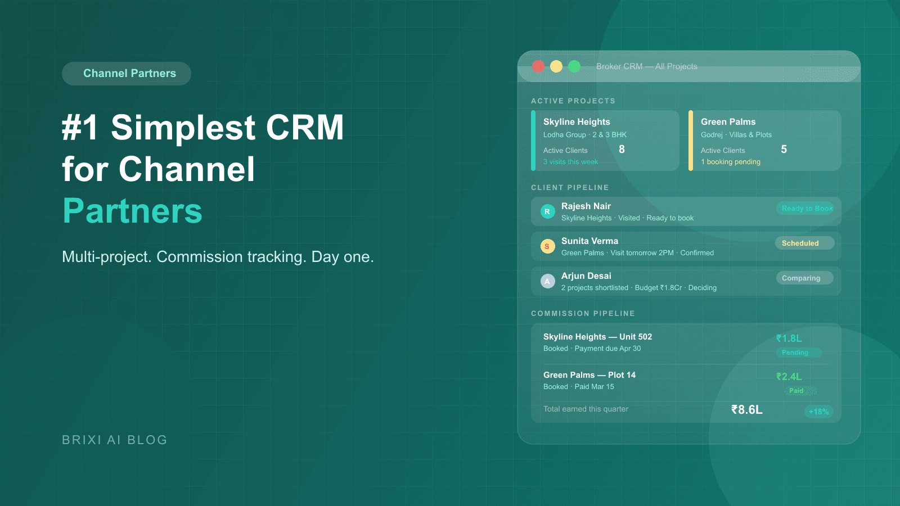
Task: Open the Sunita Verma client name
Action: click(589, 241)
